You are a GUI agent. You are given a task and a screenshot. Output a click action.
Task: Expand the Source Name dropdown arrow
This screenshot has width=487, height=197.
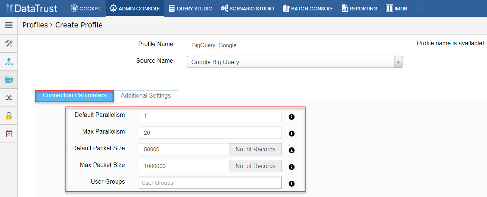[x=398, y=62]
